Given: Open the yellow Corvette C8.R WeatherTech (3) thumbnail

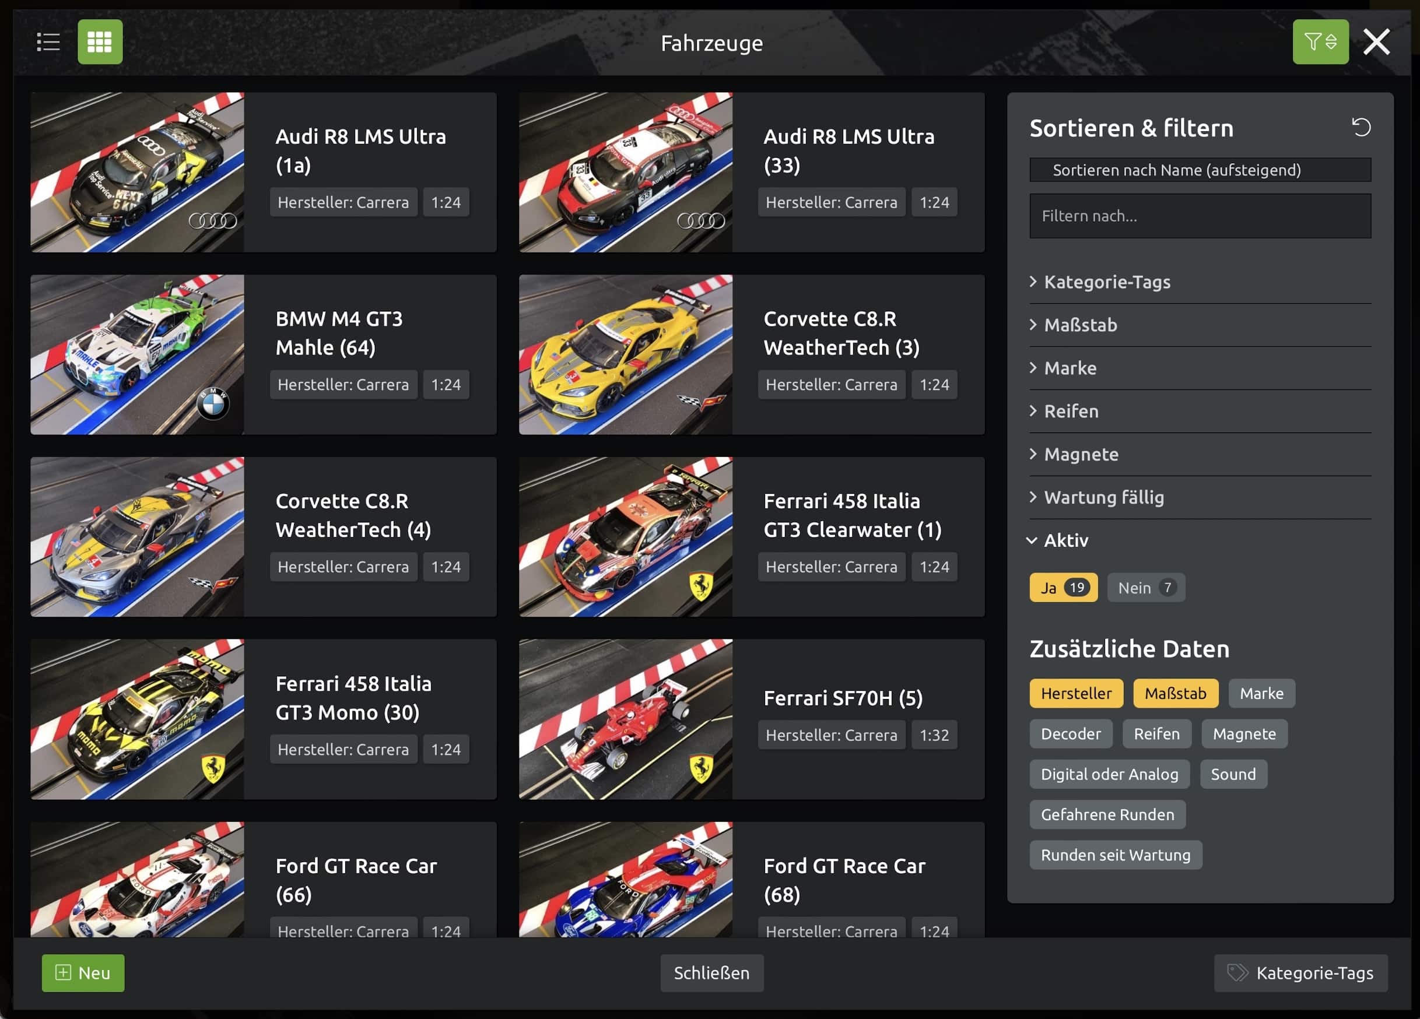Looking at the screenshot, I should coord(626,354).
